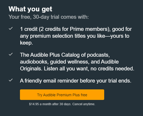Click the What you get heading
Viewport: 143px width, 116px height.
(30, 9)
